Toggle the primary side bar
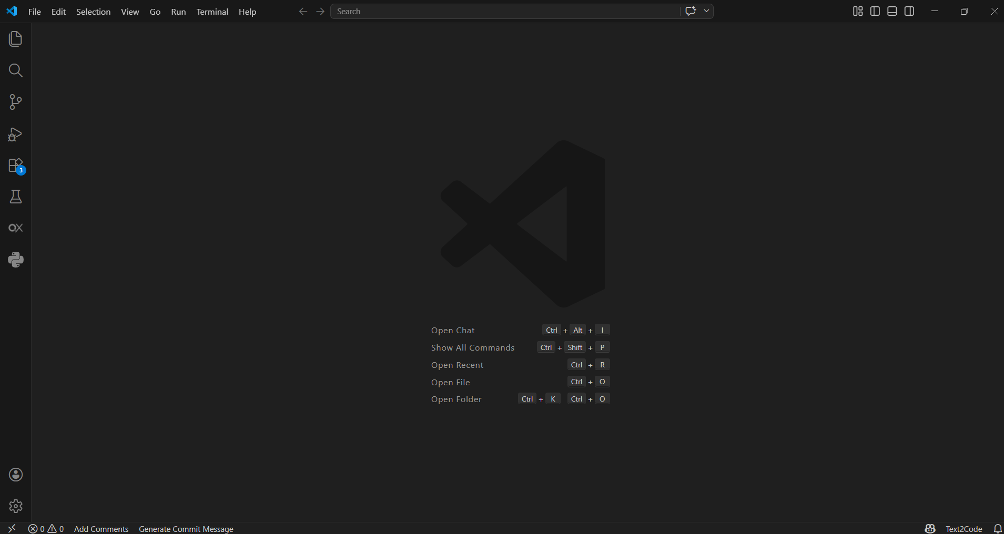Image resolution: width=1004 pixels, height=534 pixels. (875, 11)
